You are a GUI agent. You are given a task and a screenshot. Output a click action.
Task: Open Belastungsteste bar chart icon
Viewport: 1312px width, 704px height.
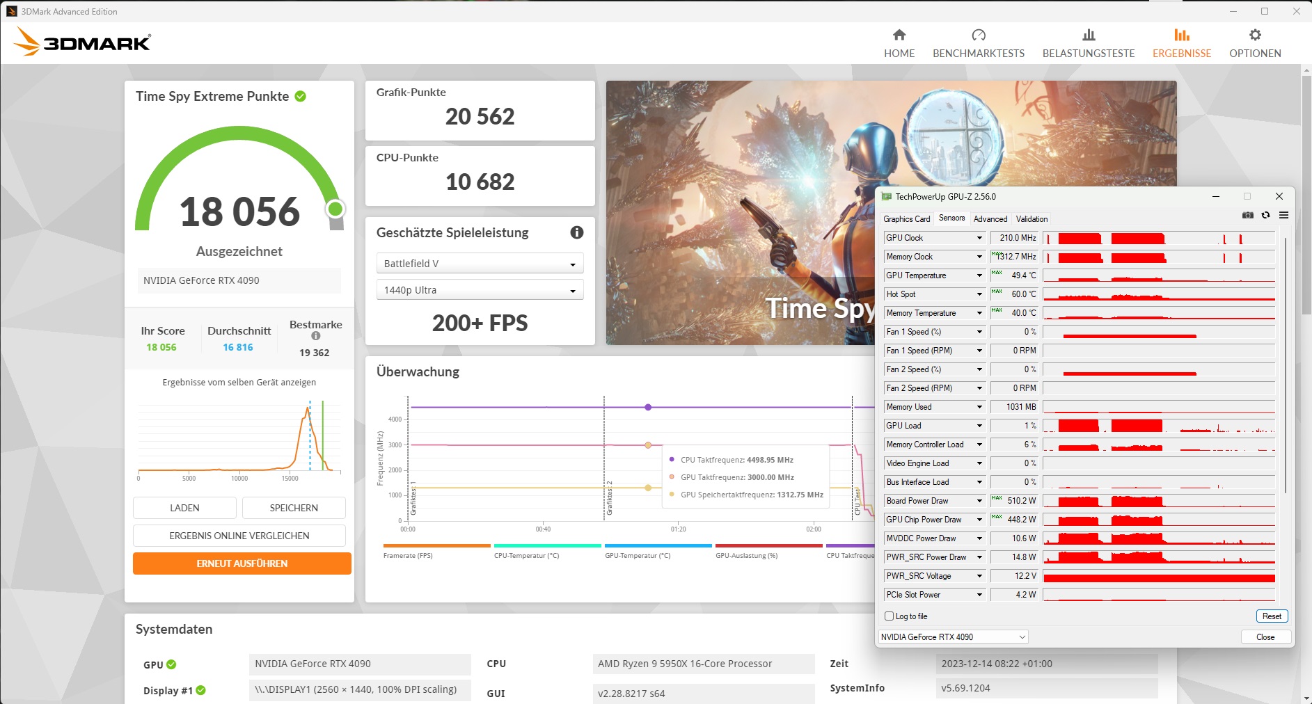click(x=1089, y=35)
